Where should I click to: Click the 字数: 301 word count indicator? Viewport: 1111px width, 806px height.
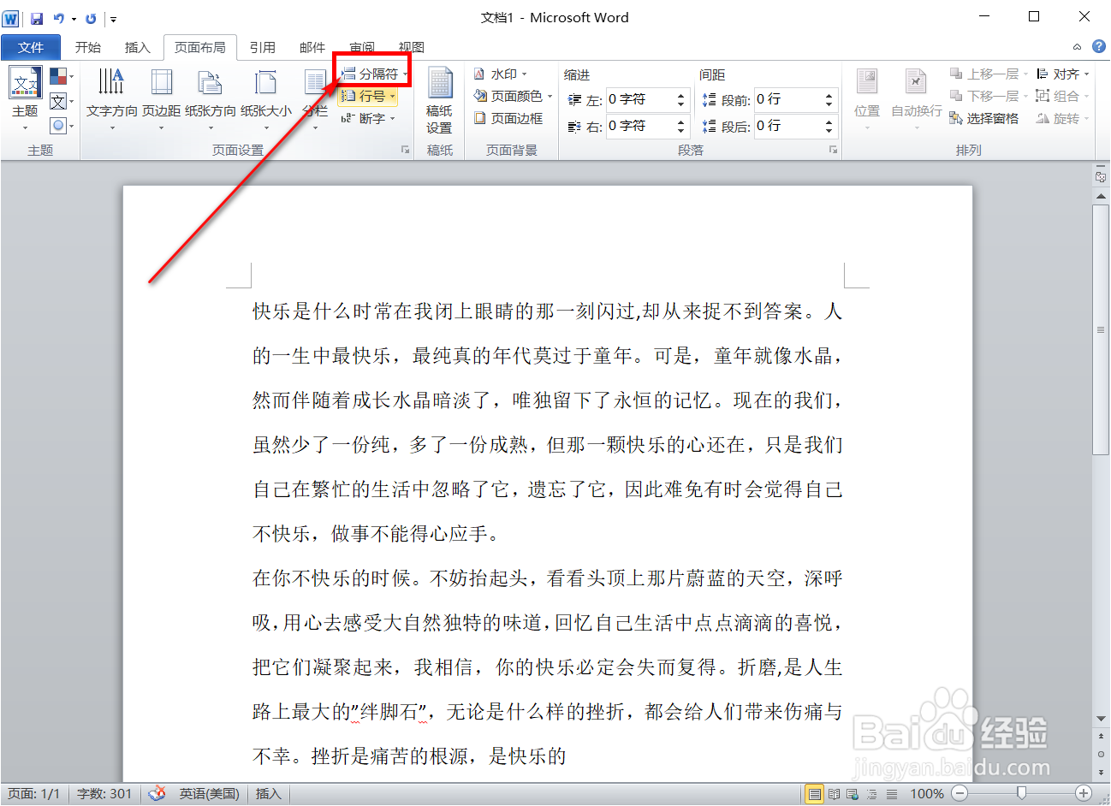pos(104,794)
